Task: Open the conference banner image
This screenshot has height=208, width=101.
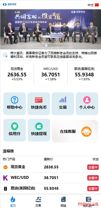Action: (50, 29)
